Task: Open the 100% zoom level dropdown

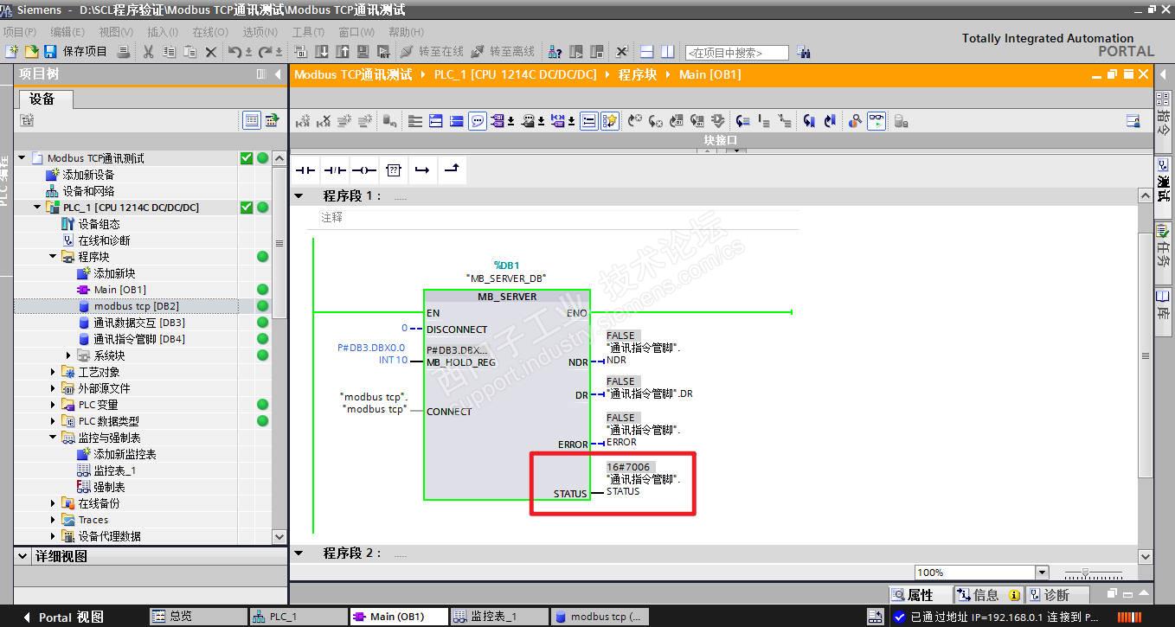Action: pos(1042,573)
